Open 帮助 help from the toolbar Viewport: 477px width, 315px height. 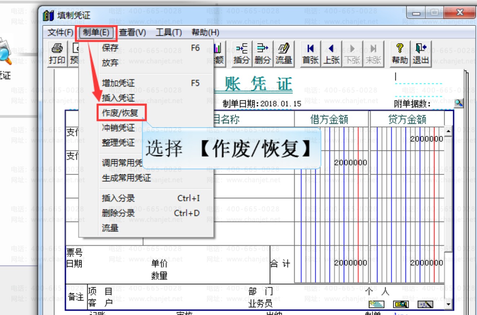pyautogui.click(x=400, y=54)
